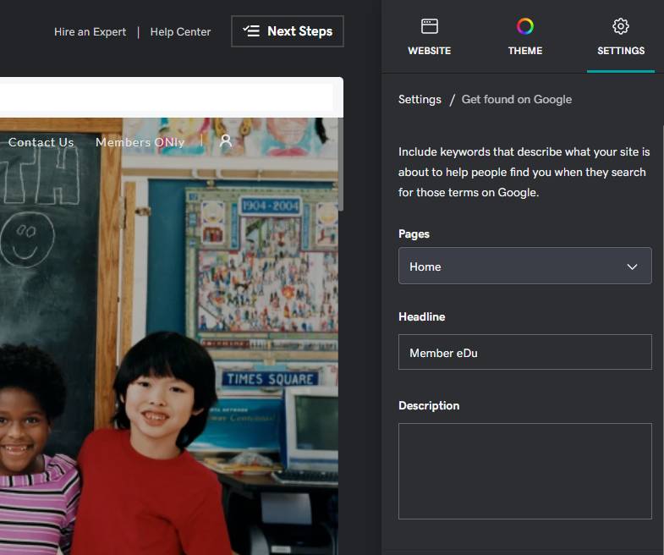The width and height of the screenshot is (664, 555).
Task: Click the member account person icon
Action: 226,140
